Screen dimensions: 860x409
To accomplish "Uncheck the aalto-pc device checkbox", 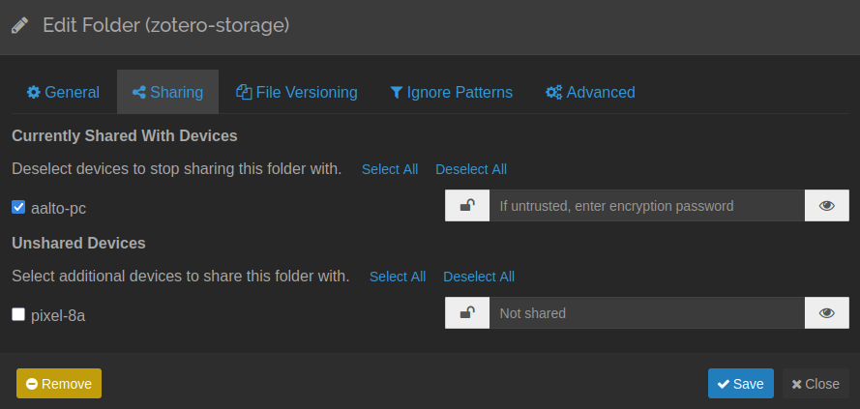I will click(18, 207).
